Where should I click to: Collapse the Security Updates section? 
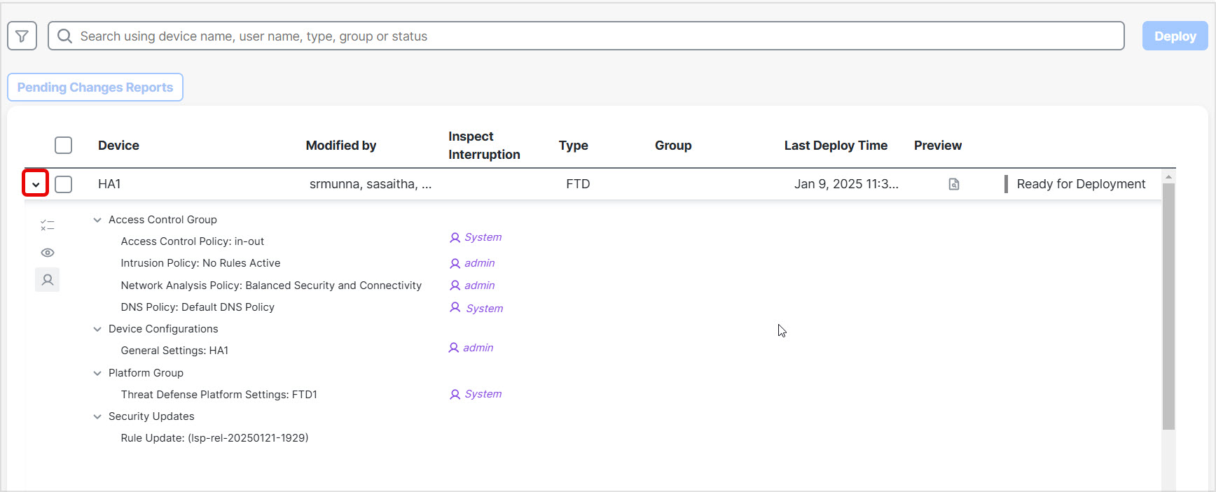(x=97, y=416)
